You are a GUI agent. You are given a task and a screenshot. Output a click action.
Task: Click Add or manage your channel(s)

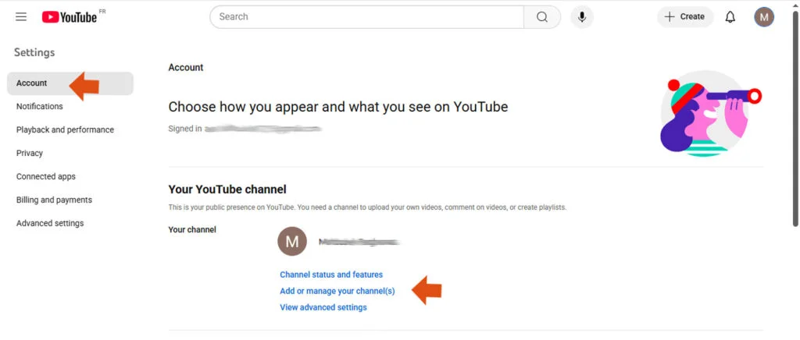(337, 292)
